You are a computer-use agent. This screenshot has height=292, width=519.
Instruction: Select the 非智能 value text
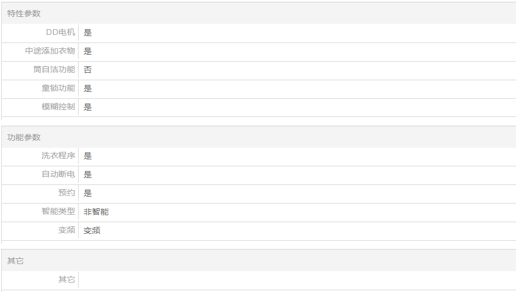click(x=96, y=212)
